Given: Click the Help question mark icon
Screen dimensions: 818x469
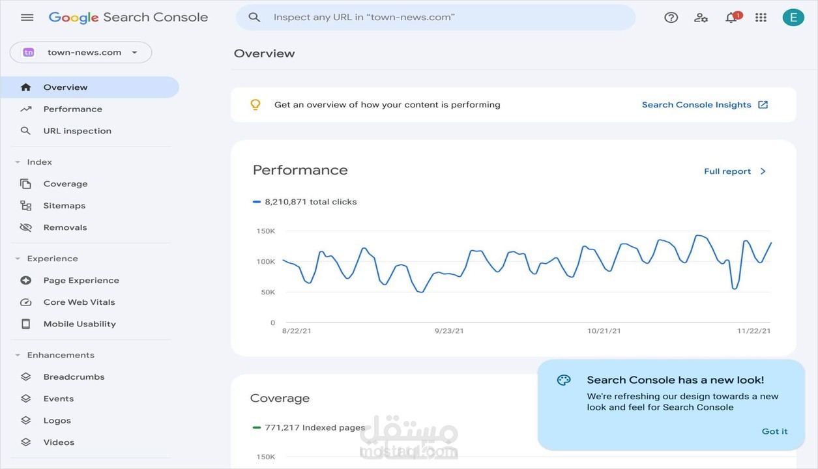Looking at the screenshot, I should 671,18.
